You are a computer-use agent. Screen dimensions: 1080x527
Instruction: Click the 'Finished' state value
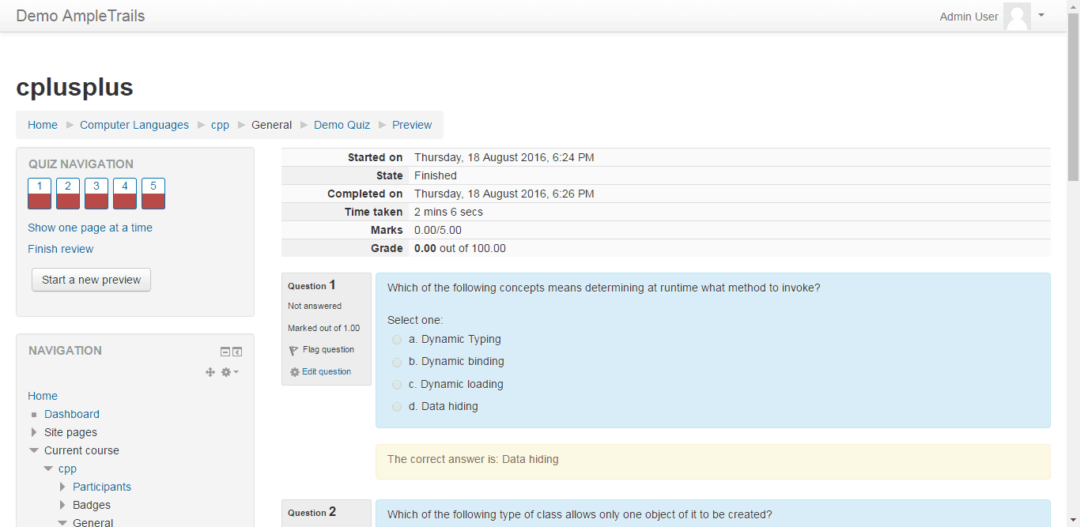pyautogui.click(x=436, y=175)
